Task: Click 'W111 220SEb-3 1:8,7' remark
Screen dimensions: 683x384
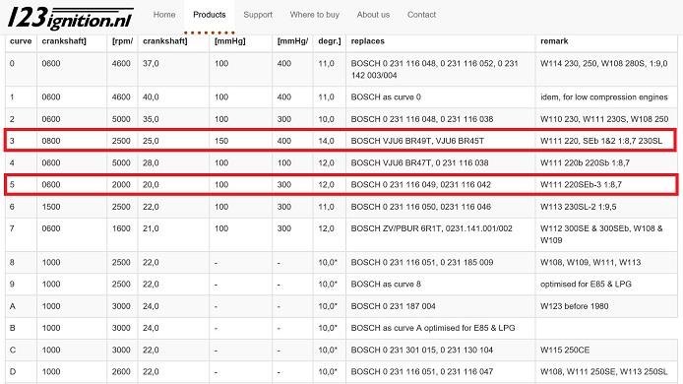Action: 581,184
